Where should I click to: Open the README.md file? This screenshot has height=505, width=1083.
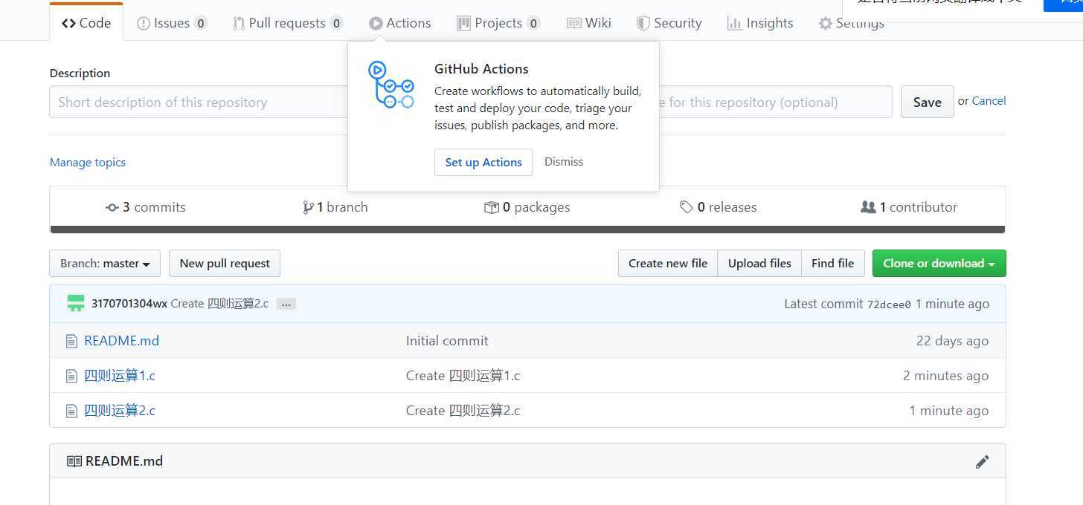122,341
